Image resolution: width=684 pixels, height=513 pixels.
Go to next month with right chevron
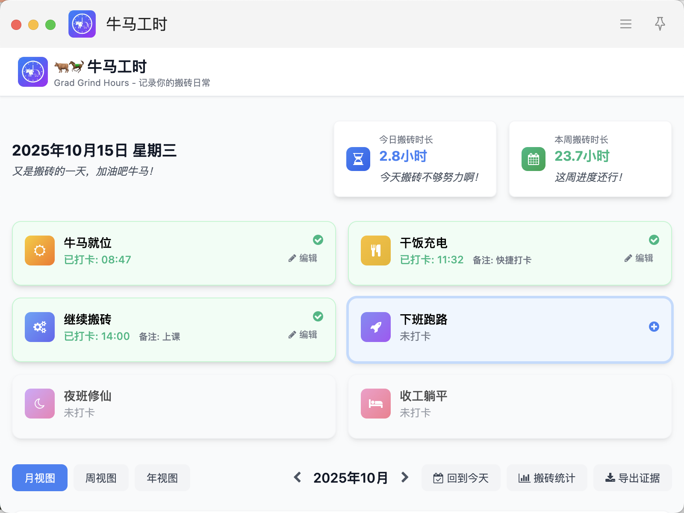click(404, 478)
